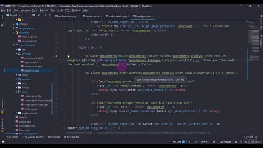Image resolution: width=263 pixels, height=148 pixels.
Task: Select order-details.php in the project tree
Action: [x=33, y=96]
